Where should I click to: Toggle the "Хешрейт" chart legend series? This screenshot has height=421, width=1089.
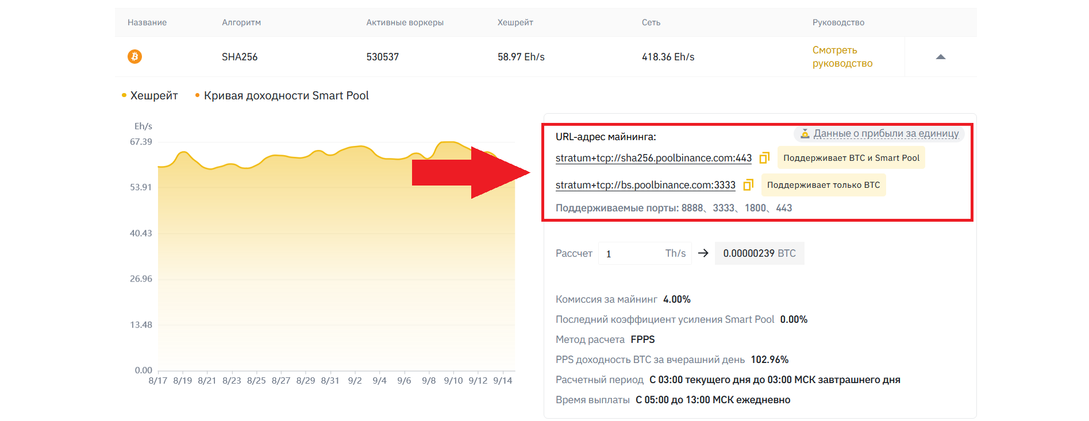tap(150, 96)
